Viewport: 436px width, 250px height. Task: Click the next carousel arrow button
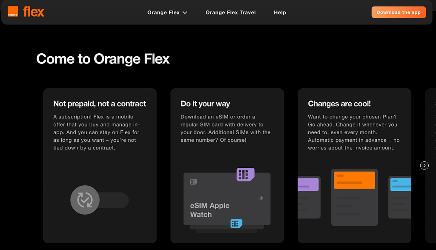coord(425,166)
